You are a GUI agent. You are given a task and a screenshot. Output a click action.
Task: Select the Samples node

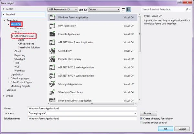[11, 90]
